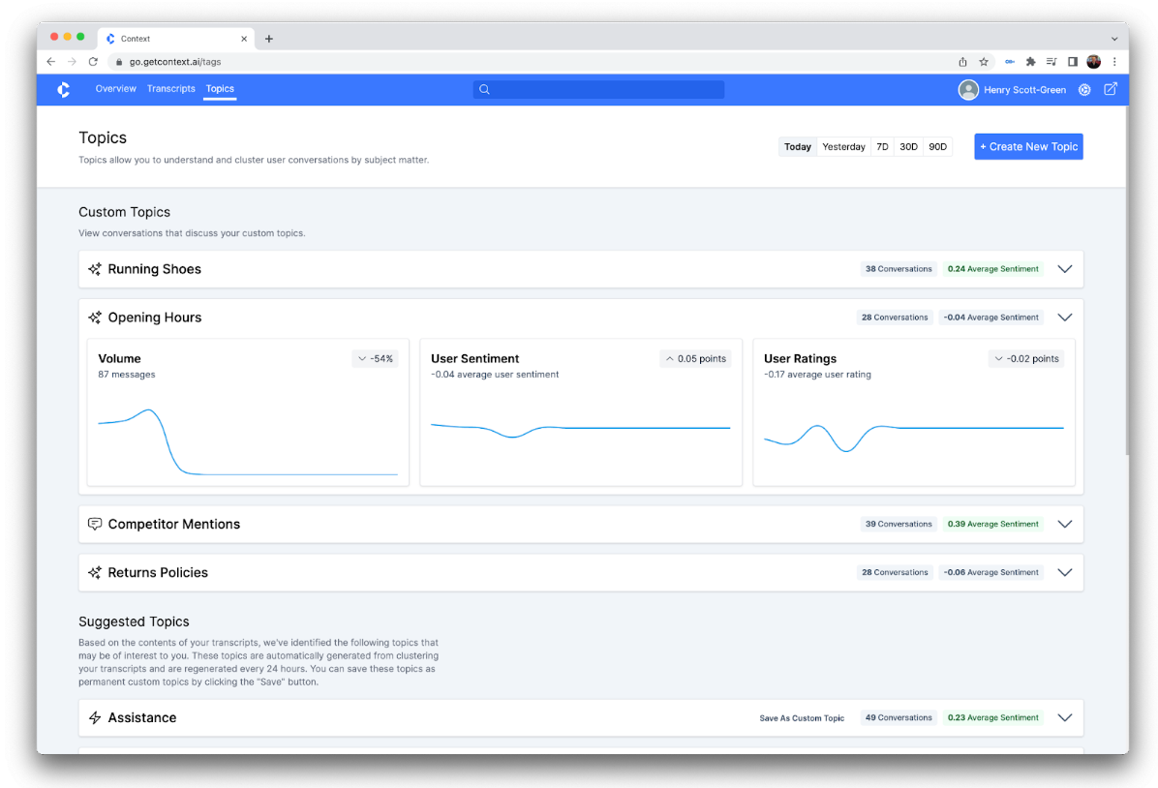Click Save As Custom Topic for Assistance
This screenshot has height=788, width=1158.
[x=802, y=718]
